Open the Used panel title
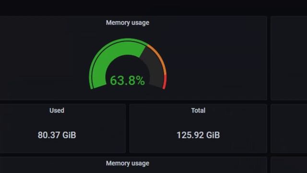Viewport: 307px width, 173px height. tap(57, 111)
